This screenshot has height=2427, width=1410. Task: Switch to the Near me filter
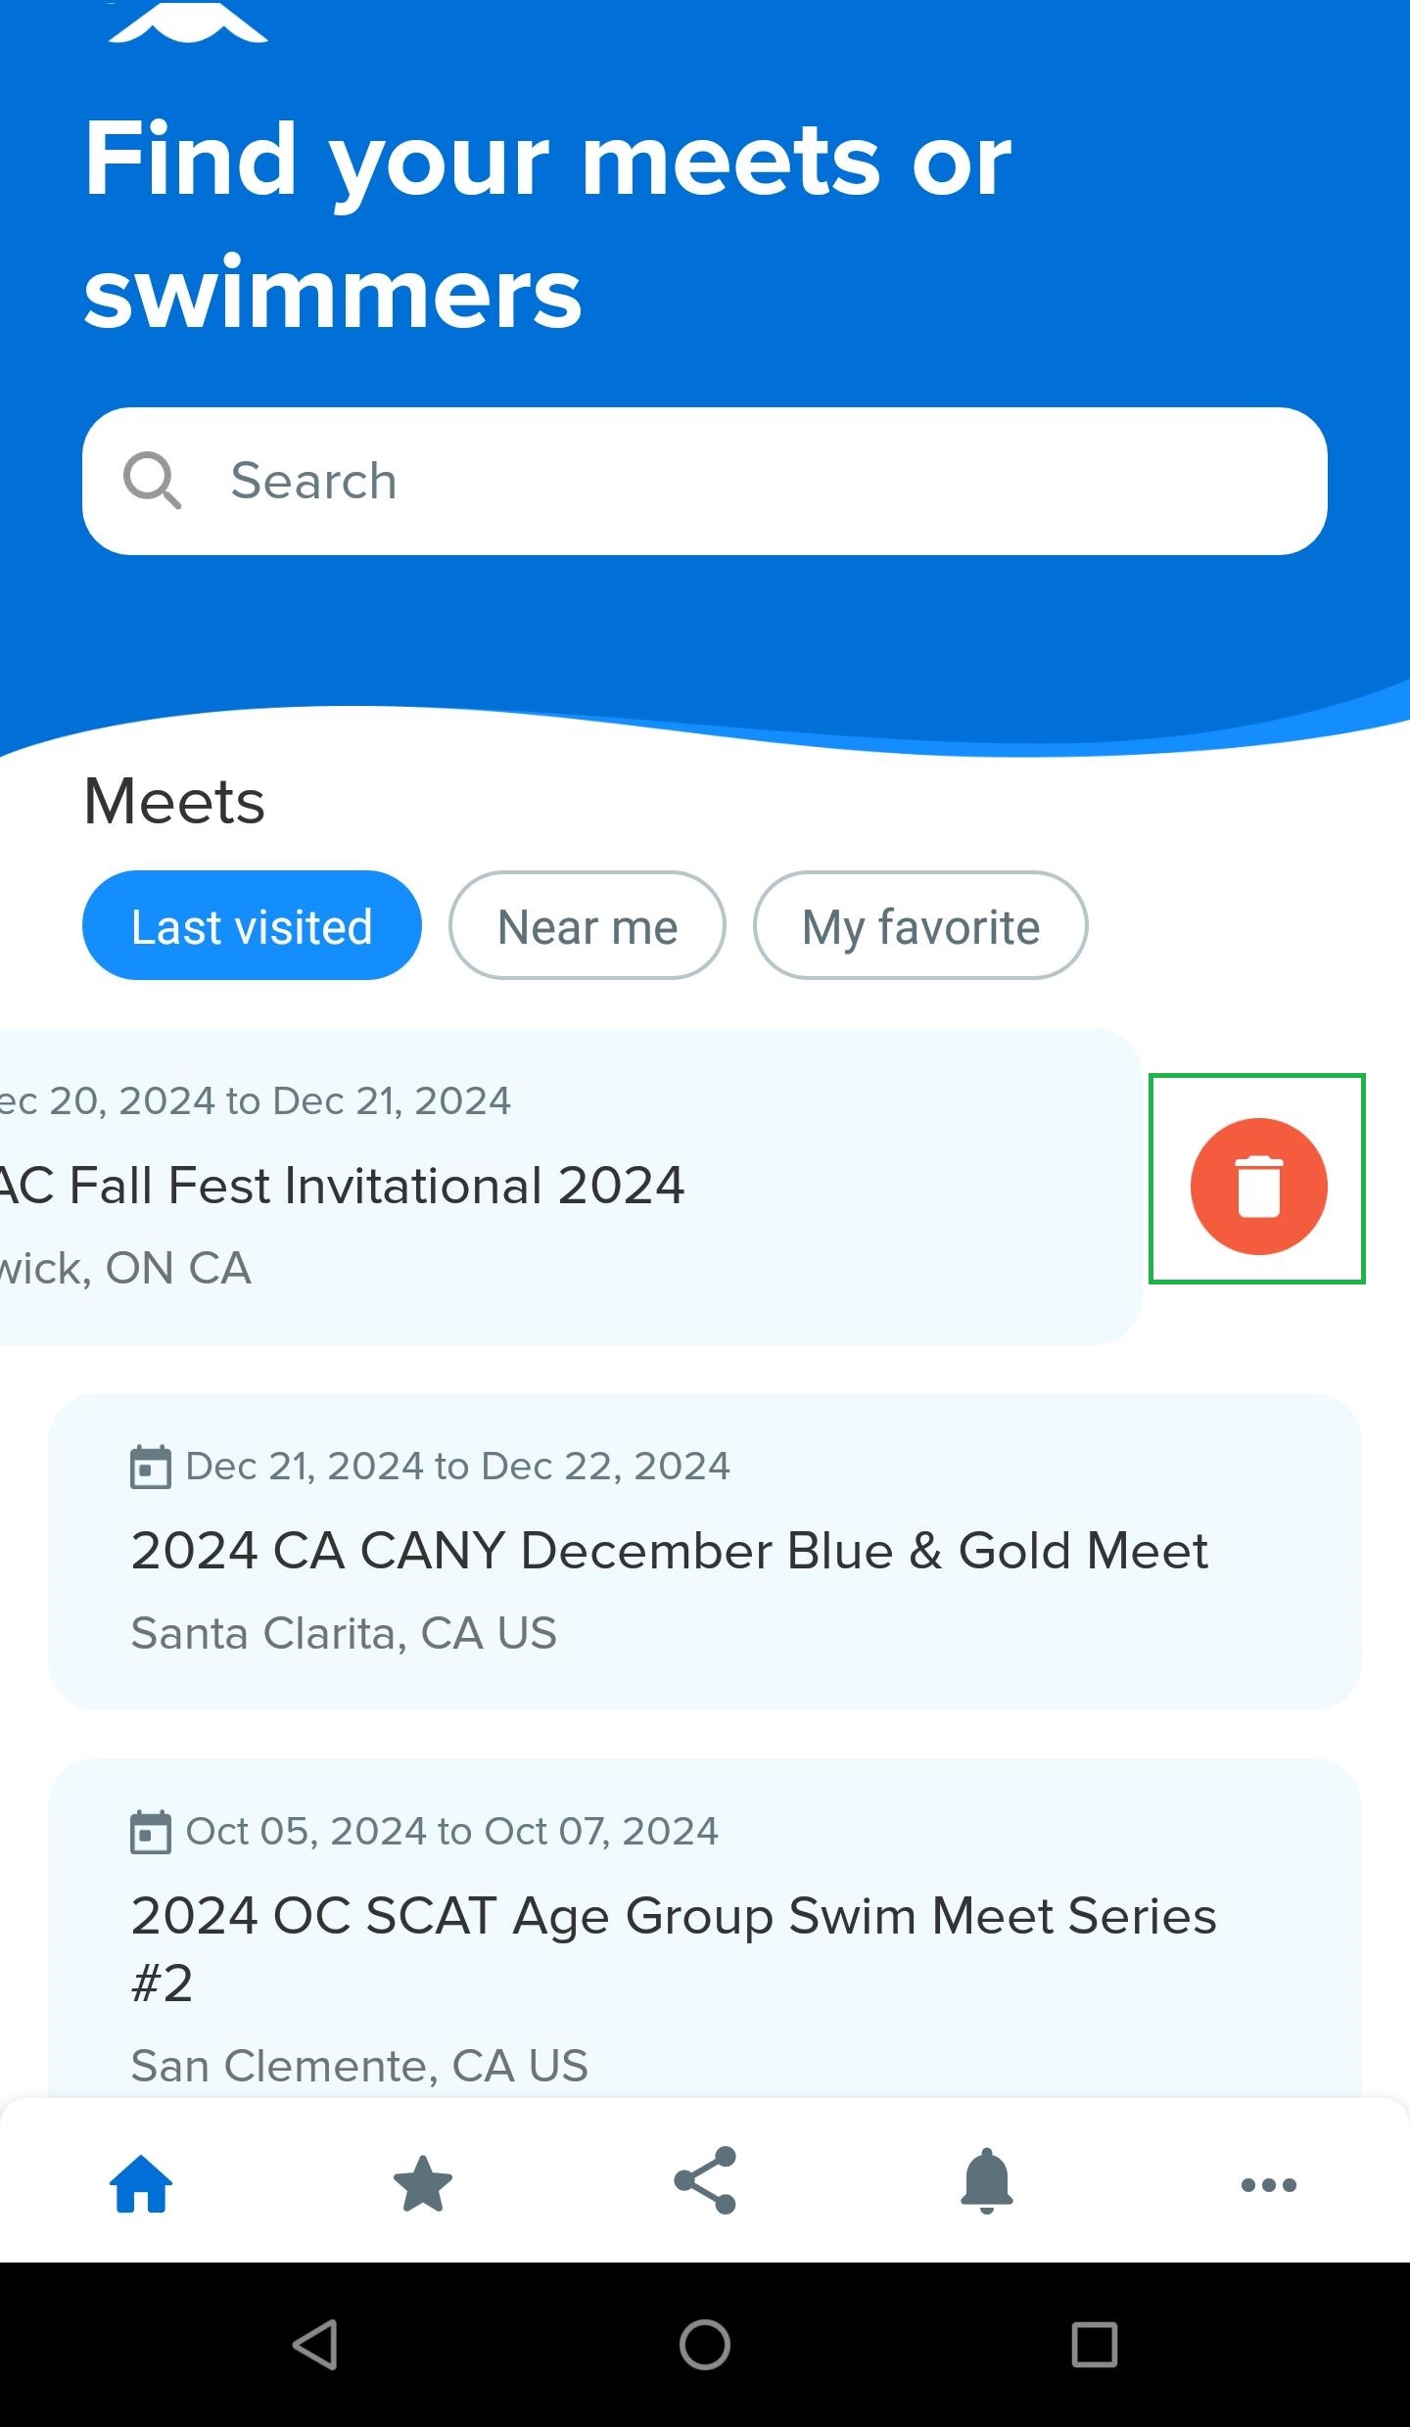point(587,925)
